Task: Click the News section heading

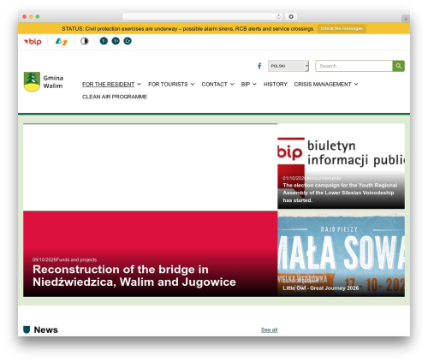Action: pyautogui.click(x=45, y=329)
